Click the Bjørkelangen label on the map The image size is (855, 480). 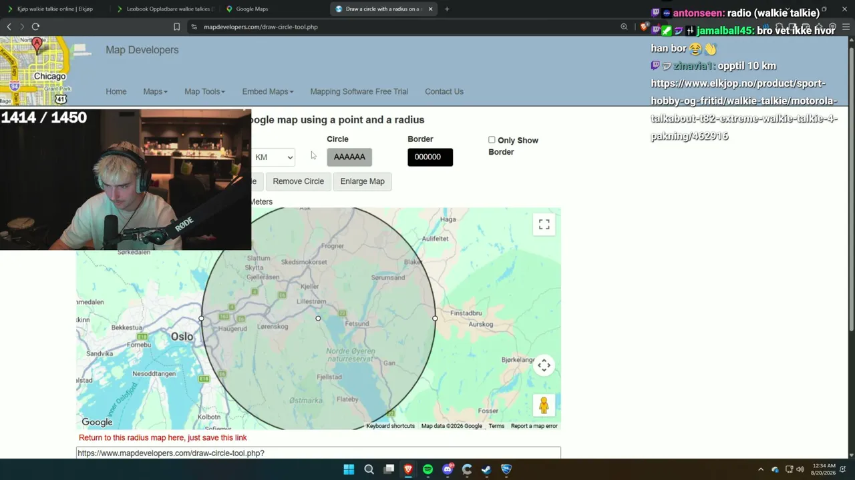click(x=518, y=360)
